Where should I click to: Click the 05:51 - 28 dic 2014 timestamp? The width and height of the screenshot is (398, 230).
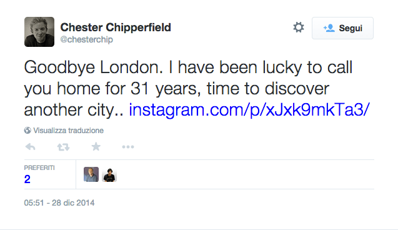pyautogui.click(x=59, y=203)
